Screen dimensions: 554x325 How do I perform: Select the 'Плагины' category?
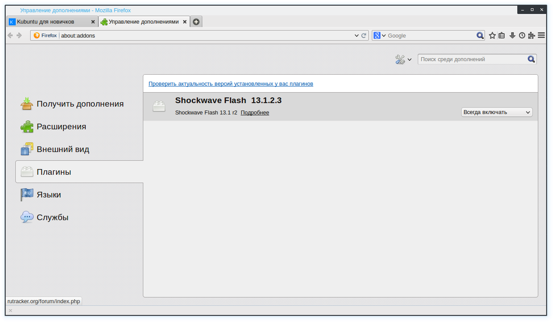tap(79, 172)
